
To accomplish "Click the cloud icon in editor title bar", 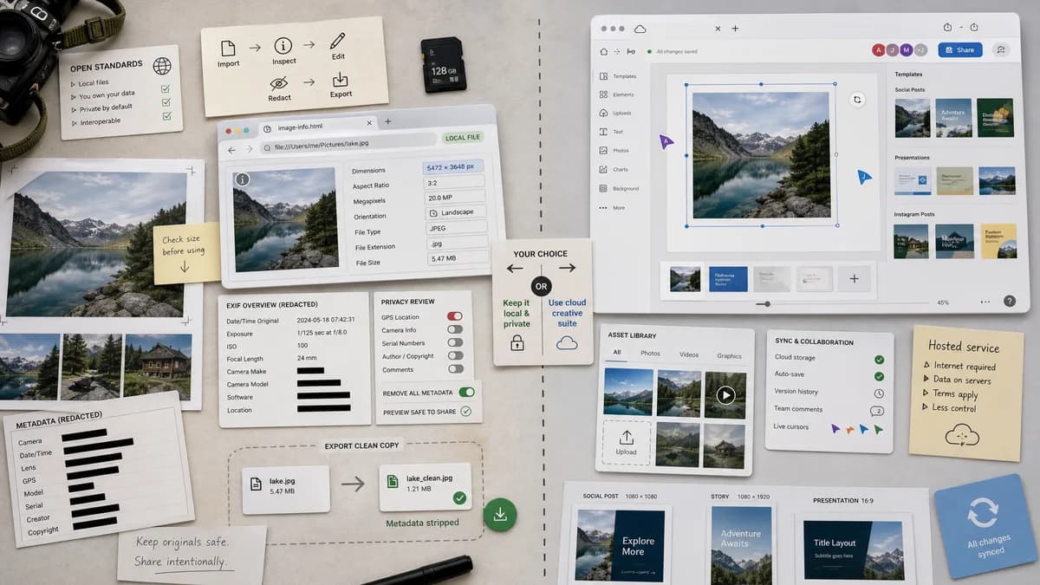I will (640, 29).
